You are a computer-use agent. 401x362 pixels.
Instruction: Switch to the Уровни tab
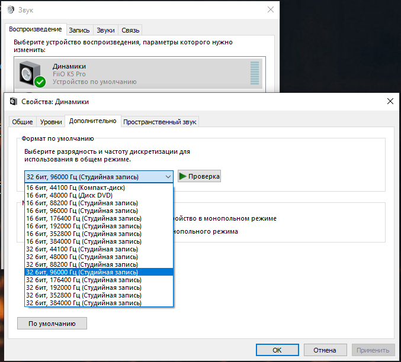click(51, 122)
